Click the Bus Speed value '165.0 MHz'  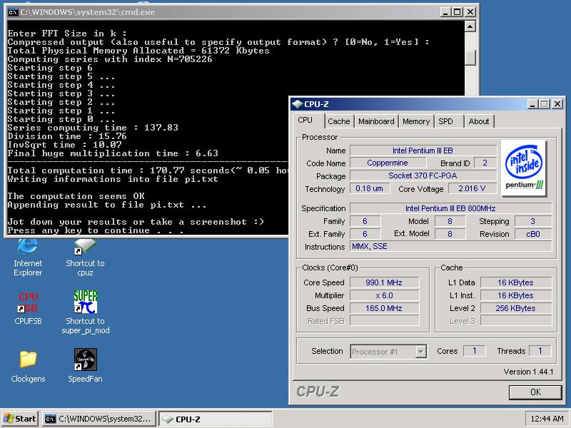click(384, 308)
